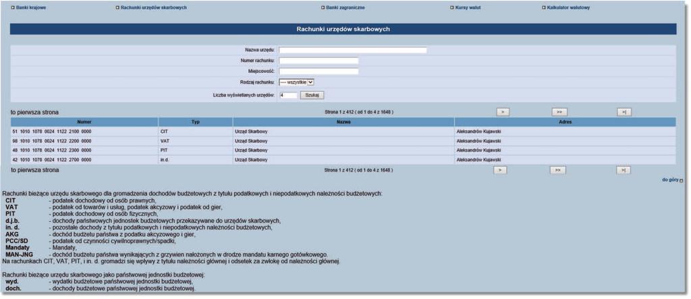The image size is (691, 299).
Task: Click the PIT type cell in table
Action: tap(196, 151)
